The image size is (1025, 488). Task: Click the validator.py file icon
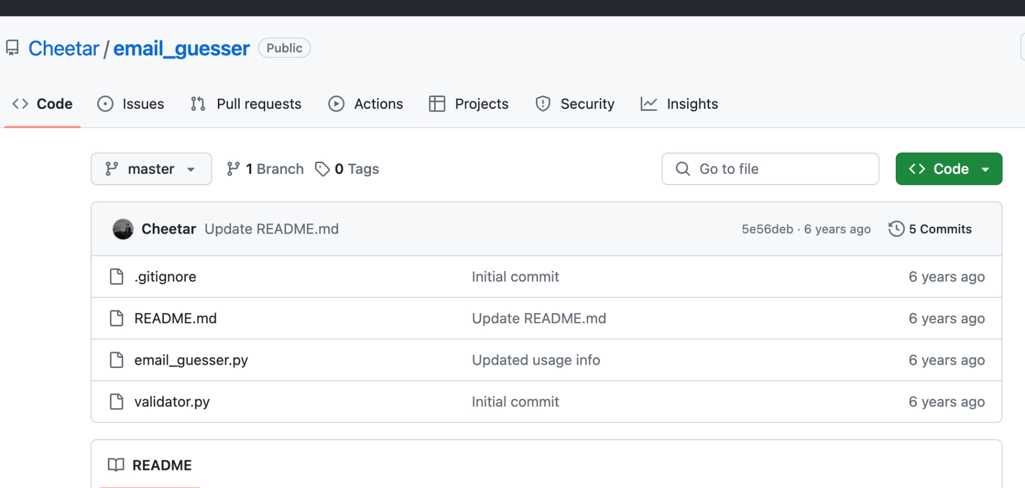tap(116, 402)
